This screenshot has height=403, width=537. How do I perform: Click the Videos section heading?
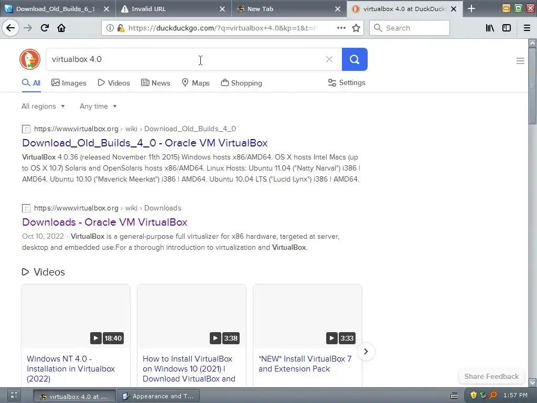pos(44,272)
